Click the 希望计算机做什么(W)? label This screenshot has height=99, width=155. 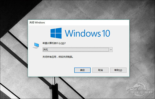[54, 43]
